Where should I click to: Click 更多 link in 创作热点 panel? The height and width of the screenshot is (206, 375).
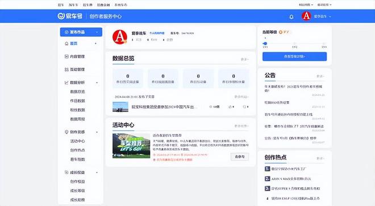(x=320, y=158)
